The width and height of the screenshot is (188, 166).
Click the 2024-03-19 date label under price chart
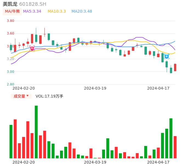(95, 88)
